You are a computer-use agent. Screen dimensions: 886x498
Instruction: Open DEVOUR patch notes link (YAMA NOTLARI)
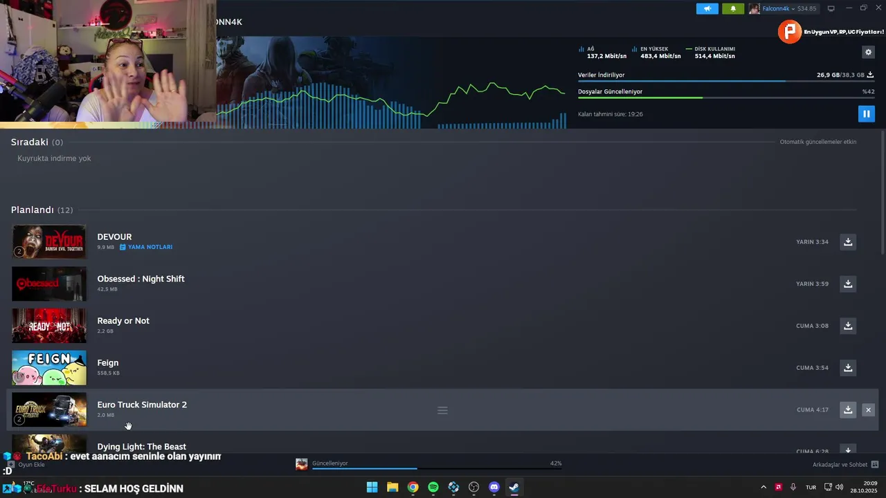pyautogui.click(x=146, y=247)
